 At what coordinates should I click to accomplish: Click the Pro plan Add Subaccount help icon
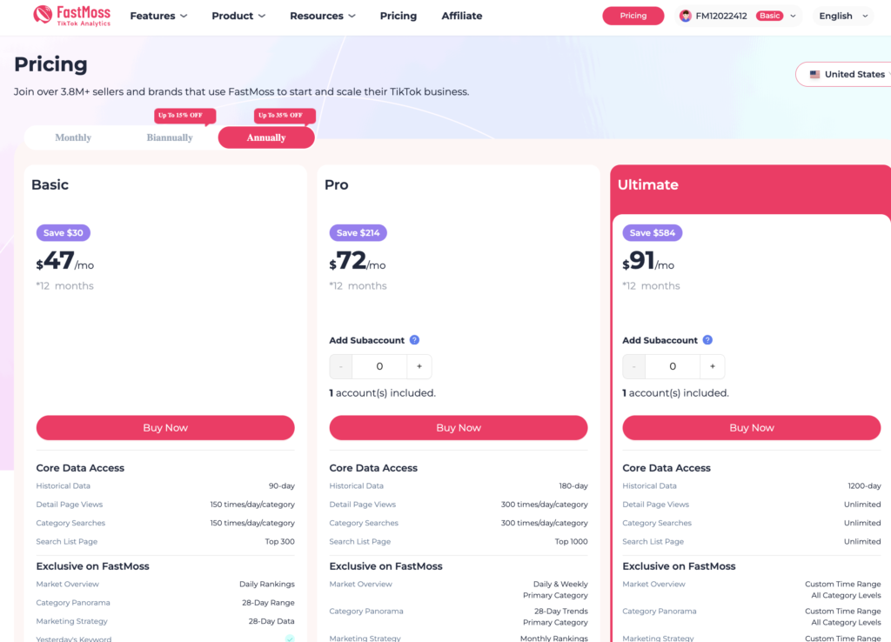pyautogui.click(x=414, y=340)
